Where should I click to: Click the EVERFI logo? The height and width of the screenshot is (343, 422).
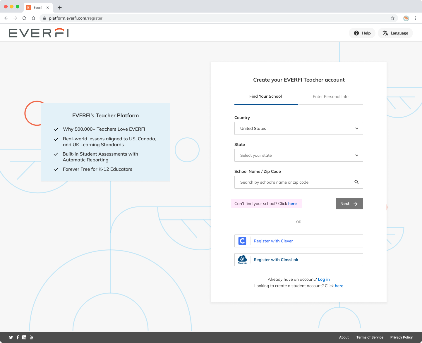click(x=39, y=33)
